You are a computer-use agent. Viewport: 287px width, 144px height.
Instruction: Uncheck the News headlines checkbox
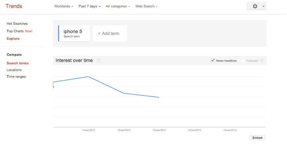click(x=213, y=60)
